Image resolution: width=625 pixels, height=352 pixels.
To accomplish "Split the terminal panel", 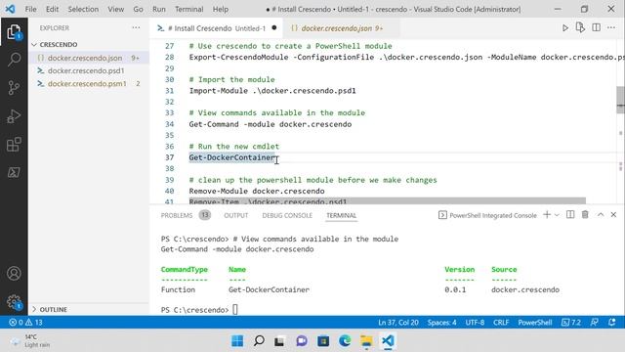I will (x=570, y=215).
